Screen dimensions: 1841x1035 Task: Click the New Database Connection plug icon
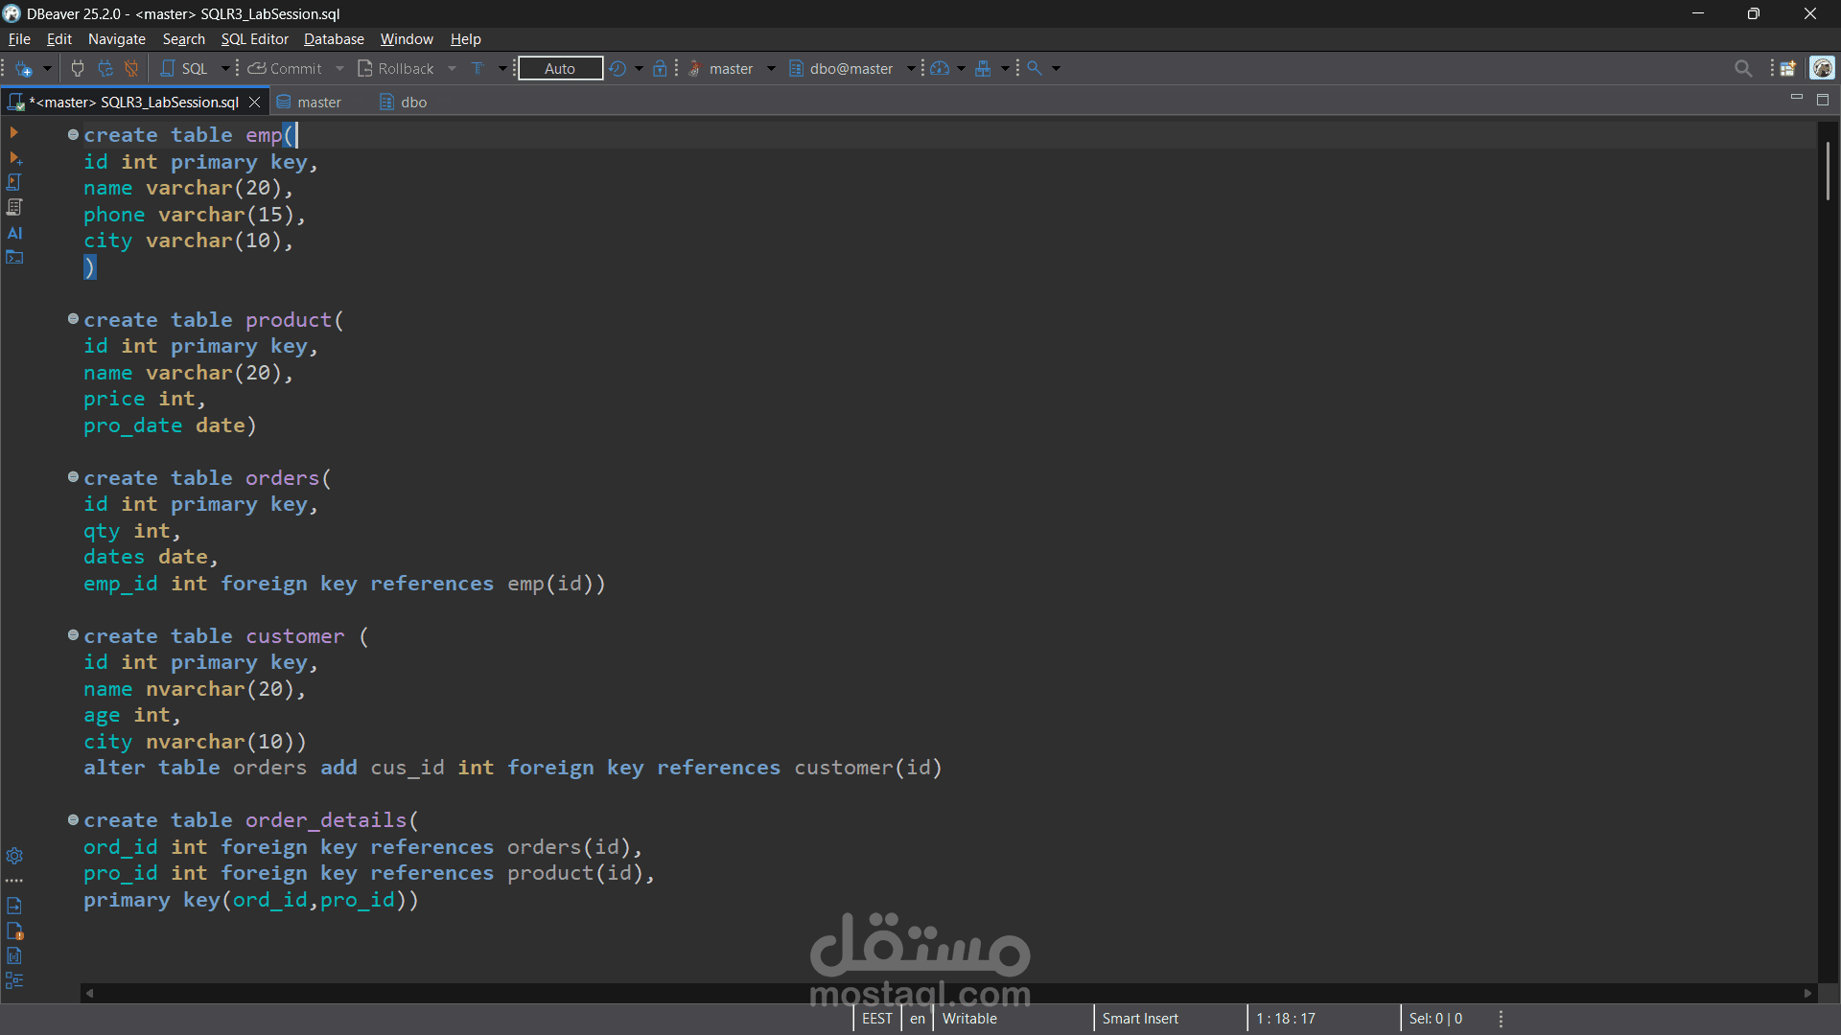point(24,69)
